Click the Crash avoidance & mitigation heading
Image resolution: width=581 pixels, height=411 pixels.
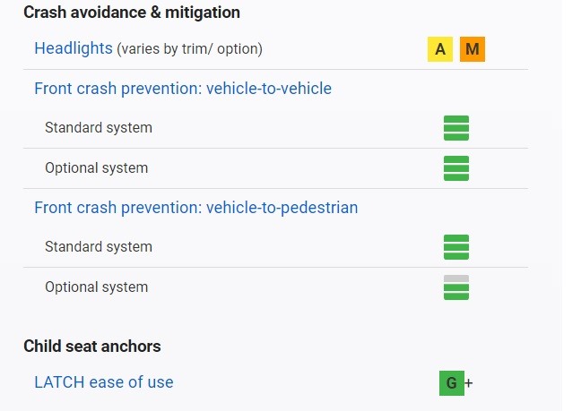(132, 13)
